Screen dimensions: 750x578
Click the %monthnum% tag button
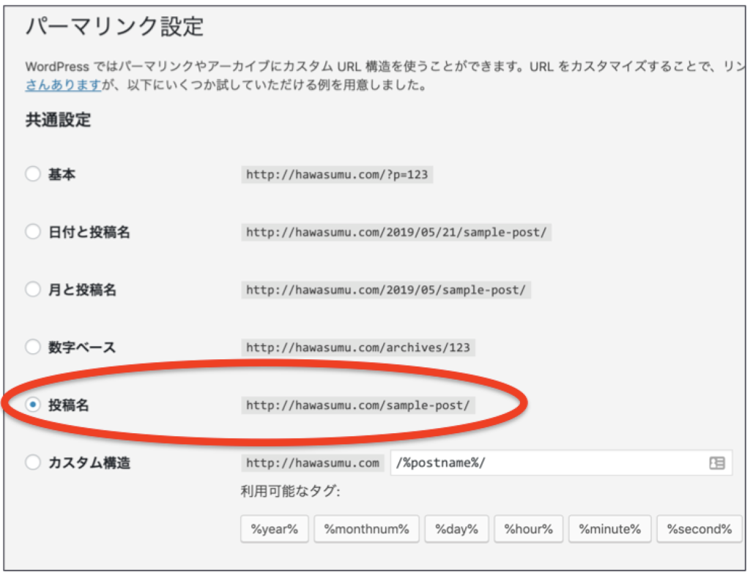tap(366, 530)
